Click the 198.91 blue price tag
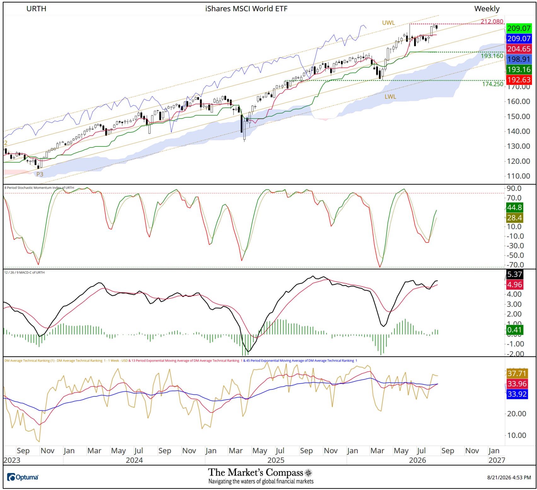Viewport: 537px width, 490px height. tap(519, 59)
